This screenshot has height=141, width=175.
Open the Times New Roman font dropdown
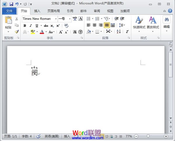[56, 19]
